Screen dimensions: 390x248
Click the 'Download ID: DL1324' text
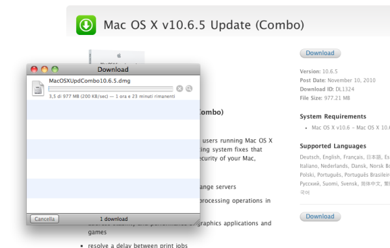tap(327, 89)
